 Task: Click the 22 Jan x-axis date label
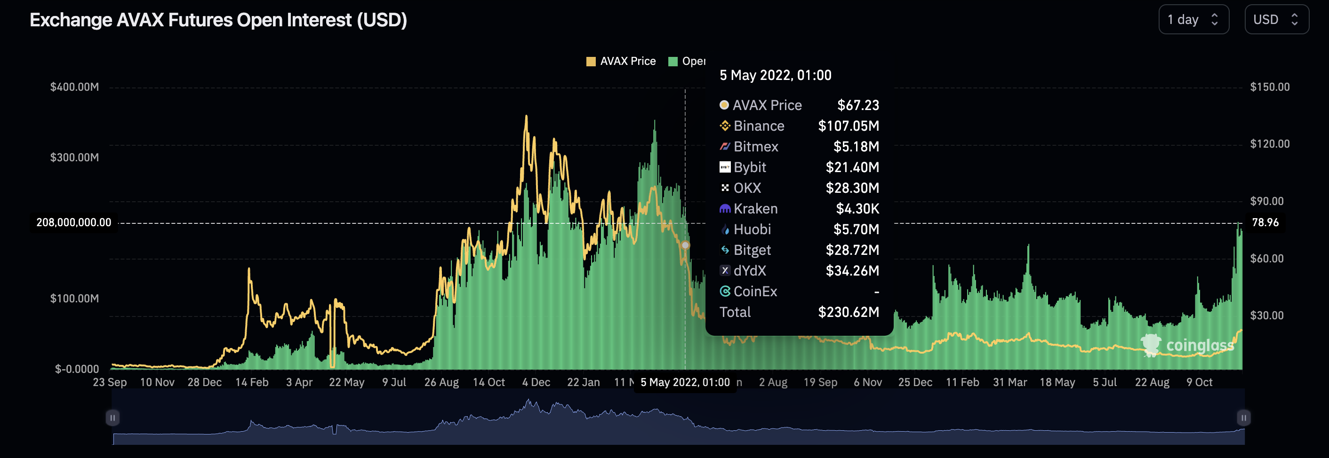(x=584, y=382)
